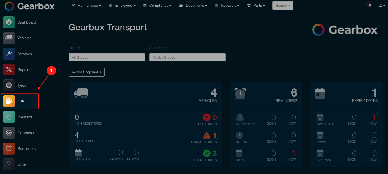Select the Reminders alarm clock icon
The image size is (388, 174).
[x=9, y=148]
